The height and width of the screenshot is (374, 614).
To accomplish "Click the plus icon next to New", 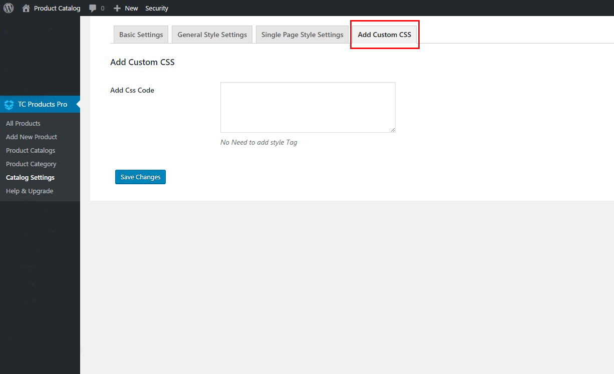I will (x=117, y=8).
